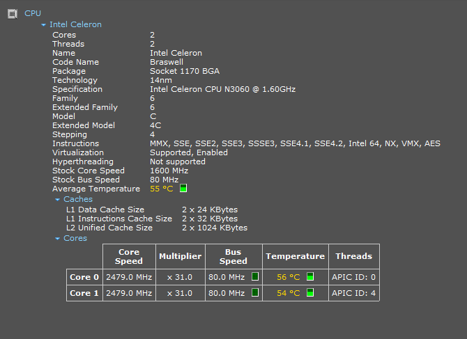Viewport: 467px width, 339px height.
Task: Click the Intel Celeron heading link
Action: (75, 24)
